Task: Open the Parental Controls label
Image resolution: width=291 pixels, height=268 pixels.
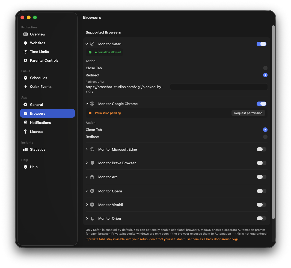Action: [44, 60]
